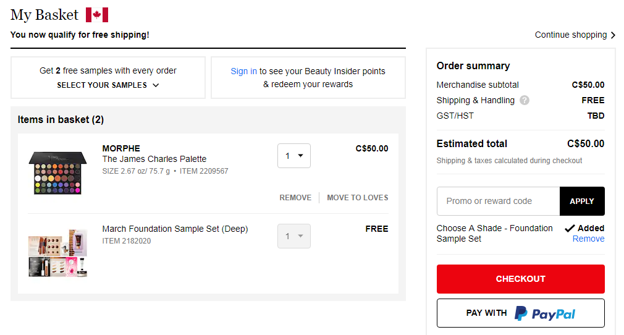Click the red Checkout button

point(520,279)
